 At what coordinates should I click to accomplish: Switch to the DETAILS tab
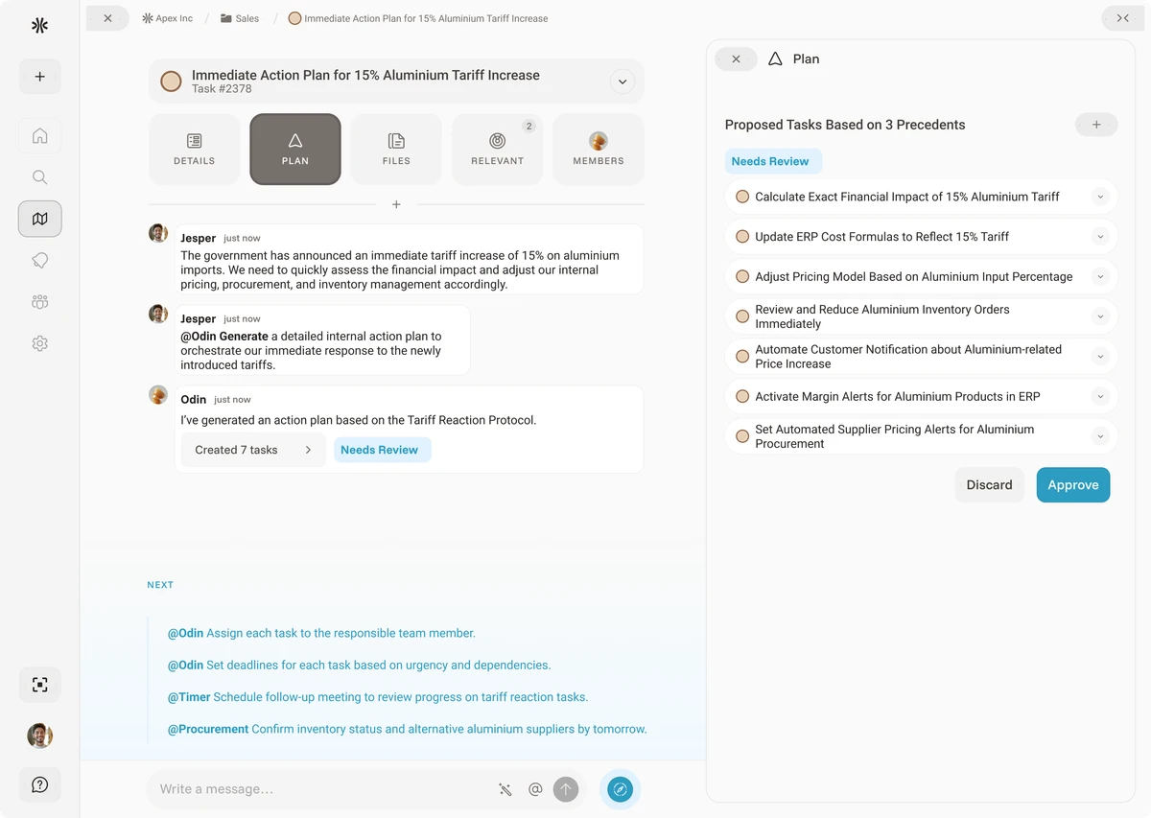pos(194,149)
